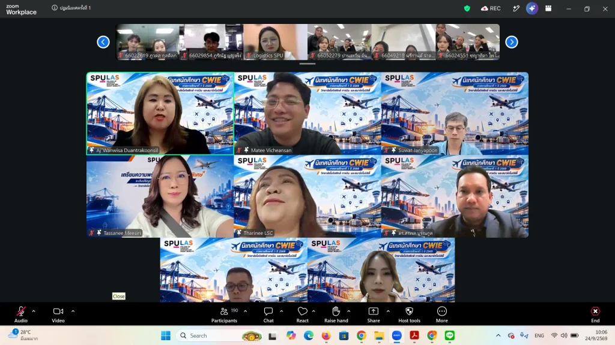Show the next page of video thumbnails
The image size is (615, 345).
click(512, 42)
